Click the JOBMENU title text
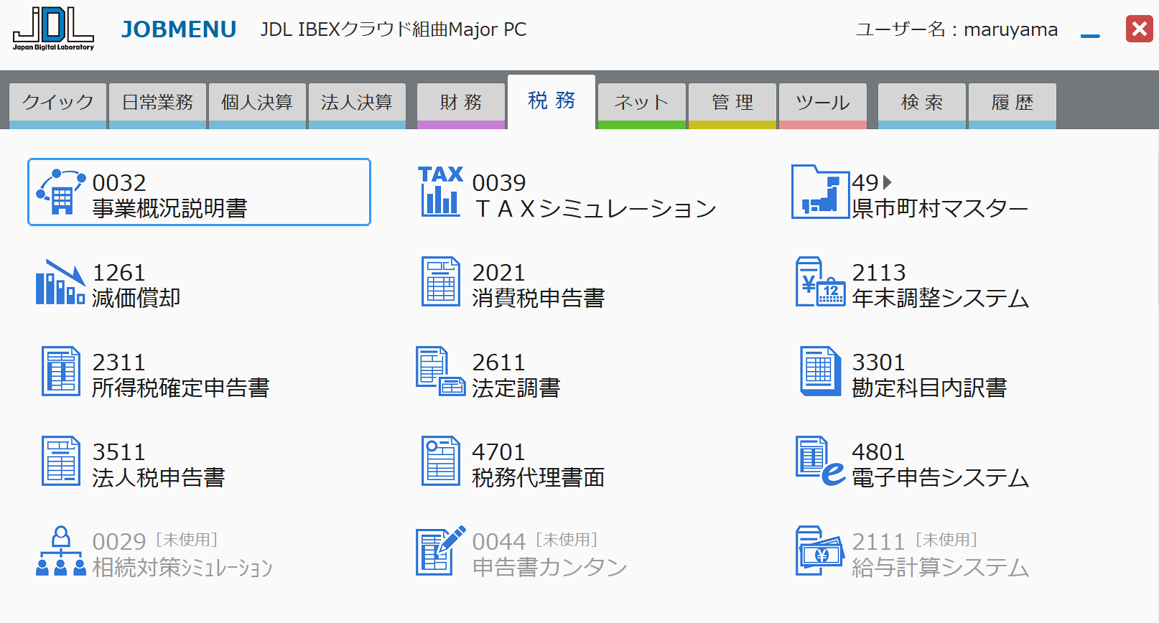Image resolution: width=1159 pixels, height=623 pixels. tap(179, 29)
